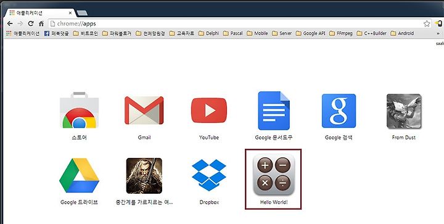Close the current apps tab
Viewport: 444px width, 224px height.
point(70,13)
